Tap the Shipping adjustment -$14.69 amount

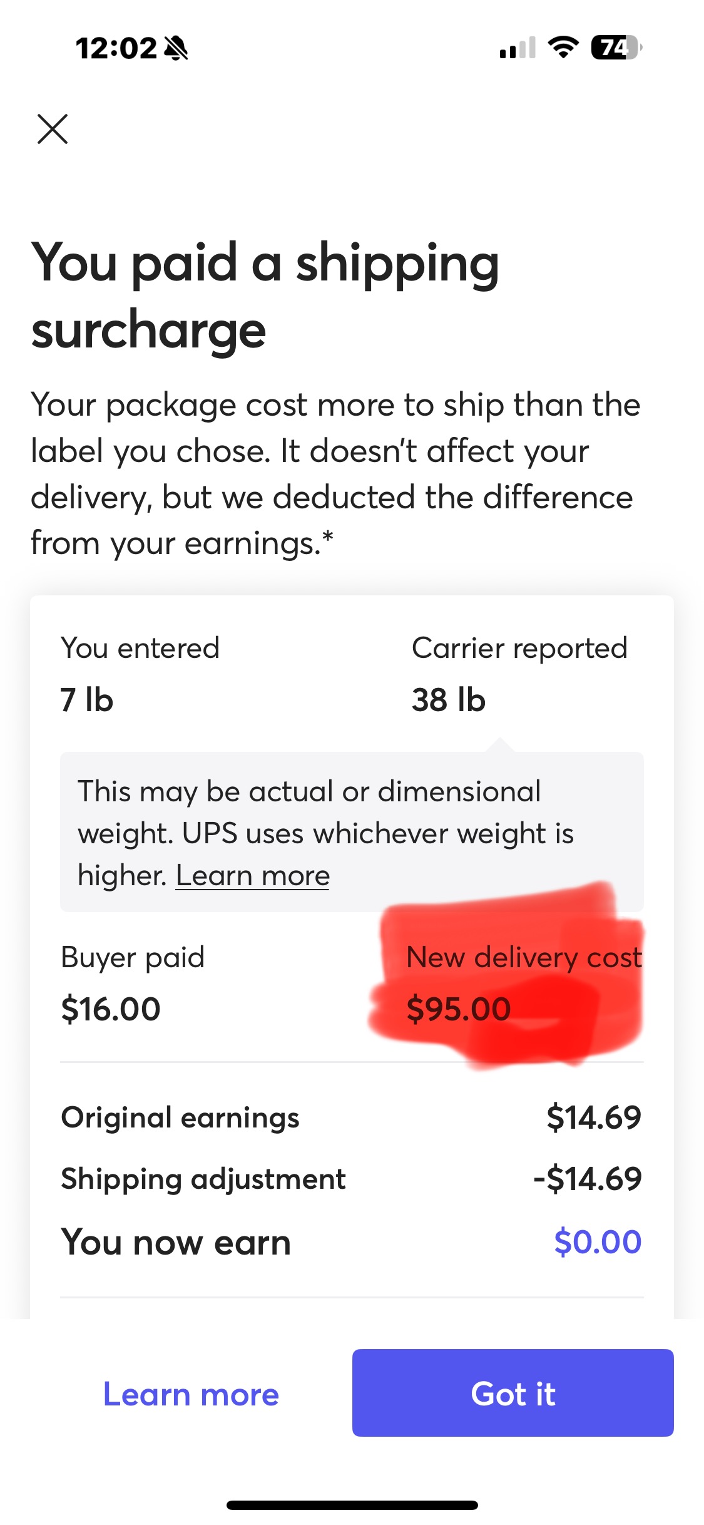coord(587,1179)
